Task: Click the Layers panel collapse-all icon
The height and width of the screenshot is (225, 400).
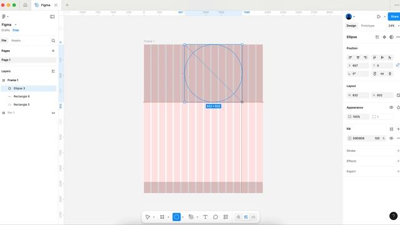Action: [x=53, y=71]
